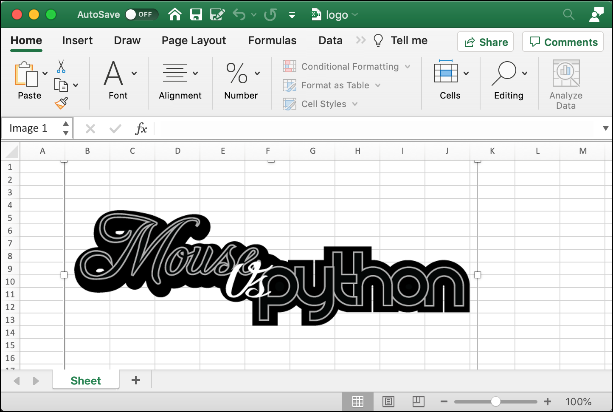Click the next sheet arrow
Image resolution: width=613 pixels, height=412 pixels.
tap(36, 381)
